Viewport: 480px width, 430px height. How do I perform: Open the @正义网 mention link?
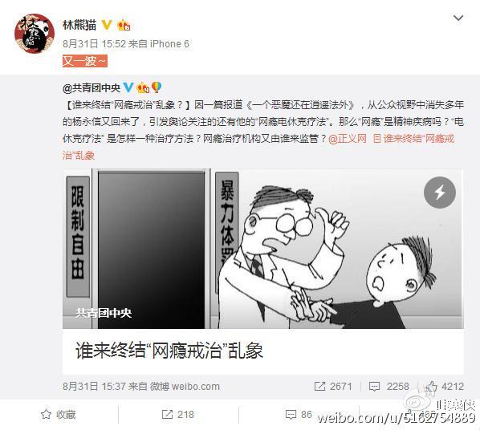347,139
